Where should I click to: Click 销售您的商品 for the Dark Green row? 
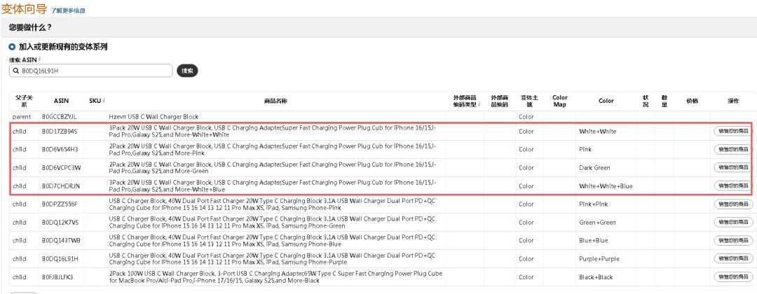tap(733, 168)
